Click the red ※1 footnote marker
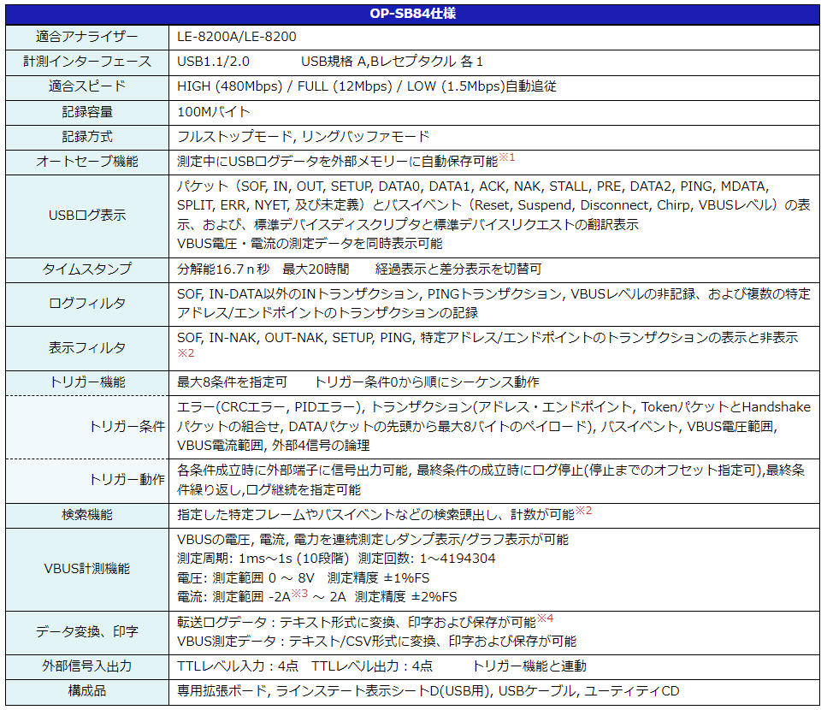827x710 pixels. tap(507, 157)
